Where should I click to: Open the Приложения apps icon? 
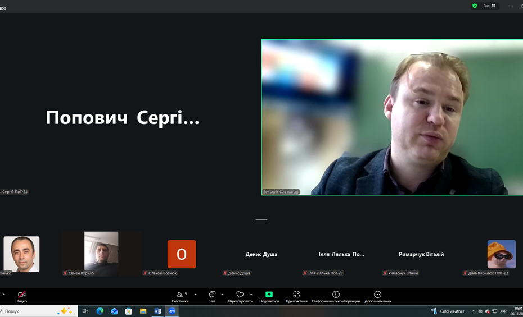(296, 295)
